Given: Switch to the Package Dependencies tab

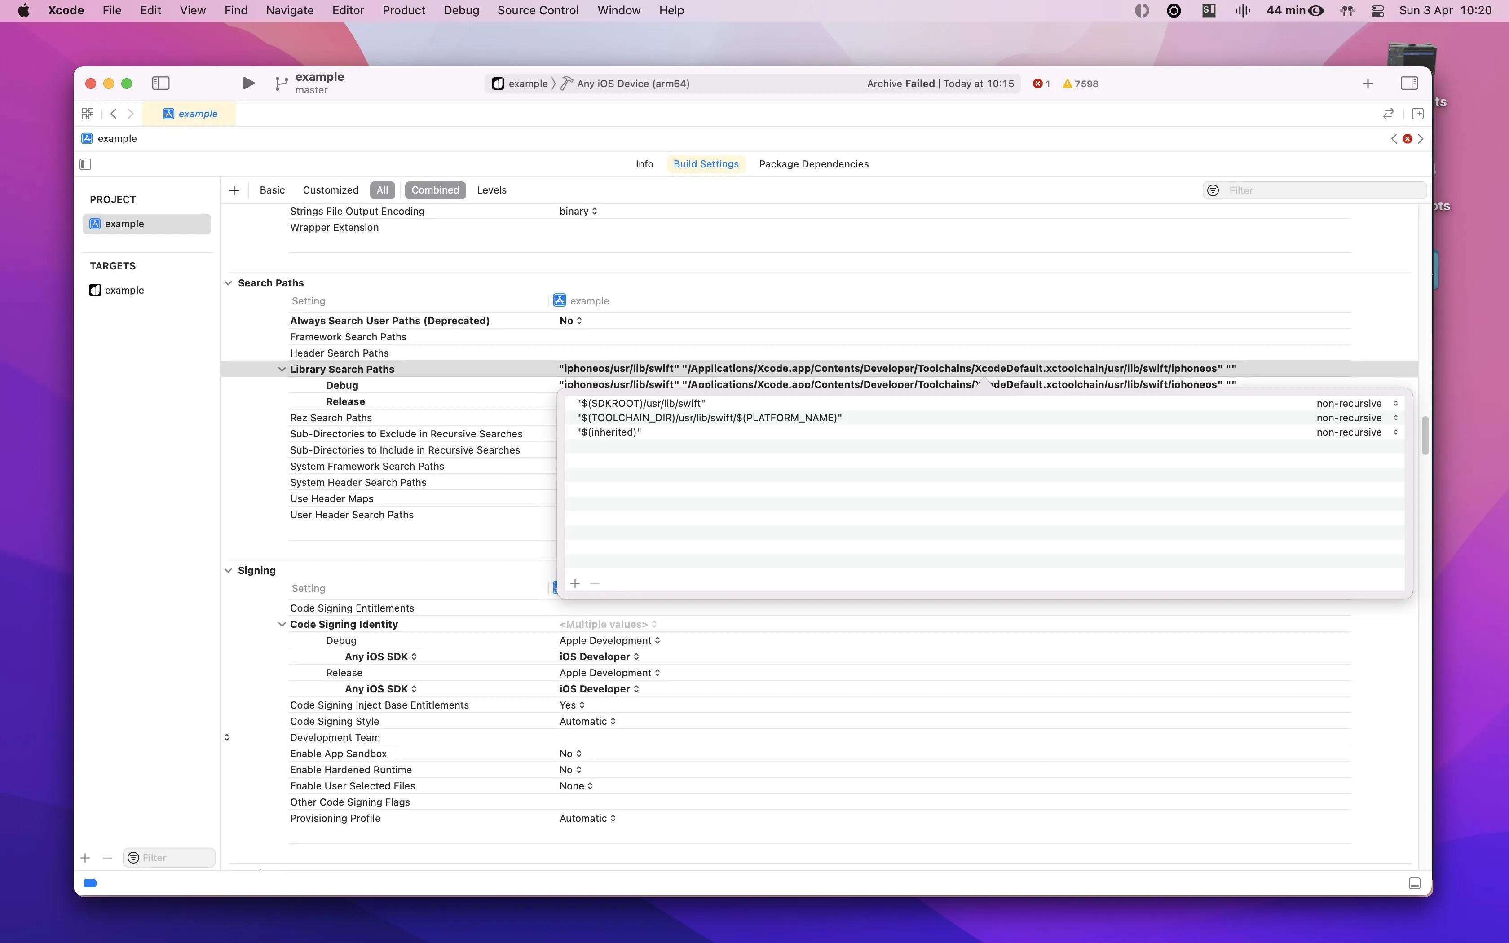Looking at the screenshot, I should [813, 164].
